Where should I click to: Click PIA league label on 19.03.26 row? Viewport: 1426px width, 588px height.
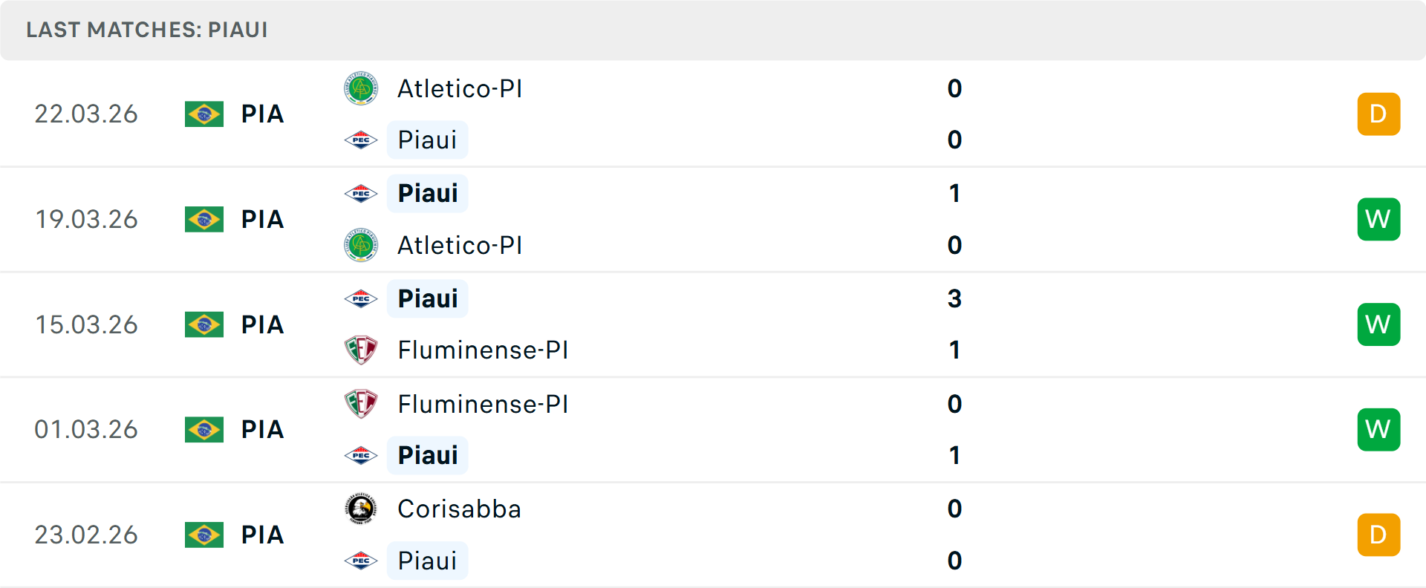tap(262, 219)
